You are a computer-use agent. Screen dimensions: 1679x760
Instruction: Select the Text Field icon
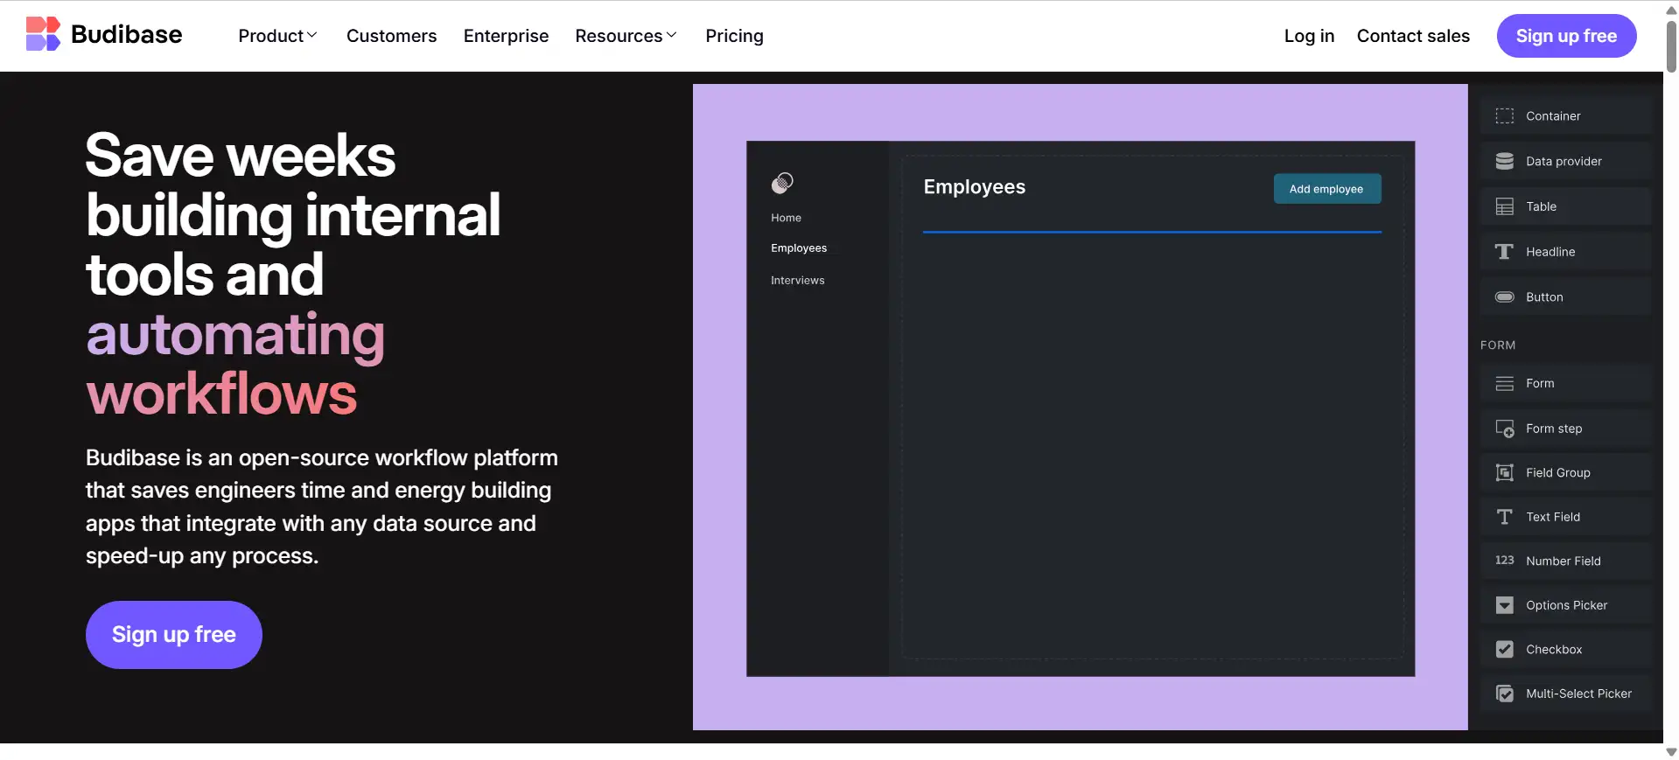click(x=1504, y=517)
